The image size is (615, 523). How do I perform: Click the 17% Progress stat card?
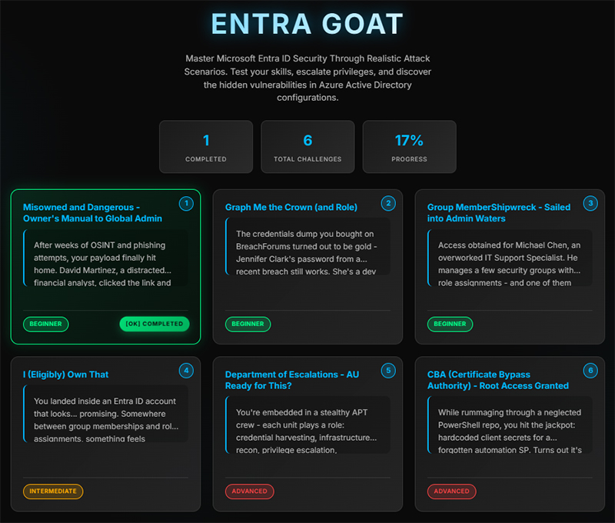tap(409, 147)
